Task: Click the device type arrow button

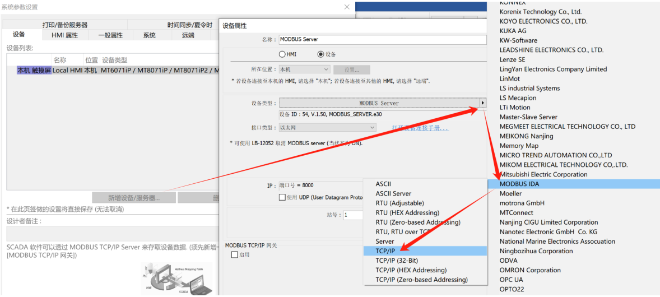Action: (482, 103)
